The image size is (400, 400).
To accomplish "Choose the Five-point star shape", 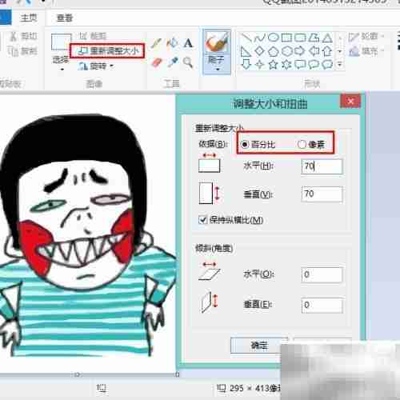I will pos(273,64).
